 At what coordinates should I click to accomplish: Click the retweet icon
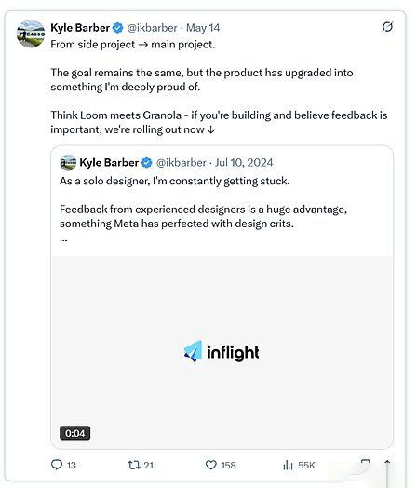pos(133,465)
